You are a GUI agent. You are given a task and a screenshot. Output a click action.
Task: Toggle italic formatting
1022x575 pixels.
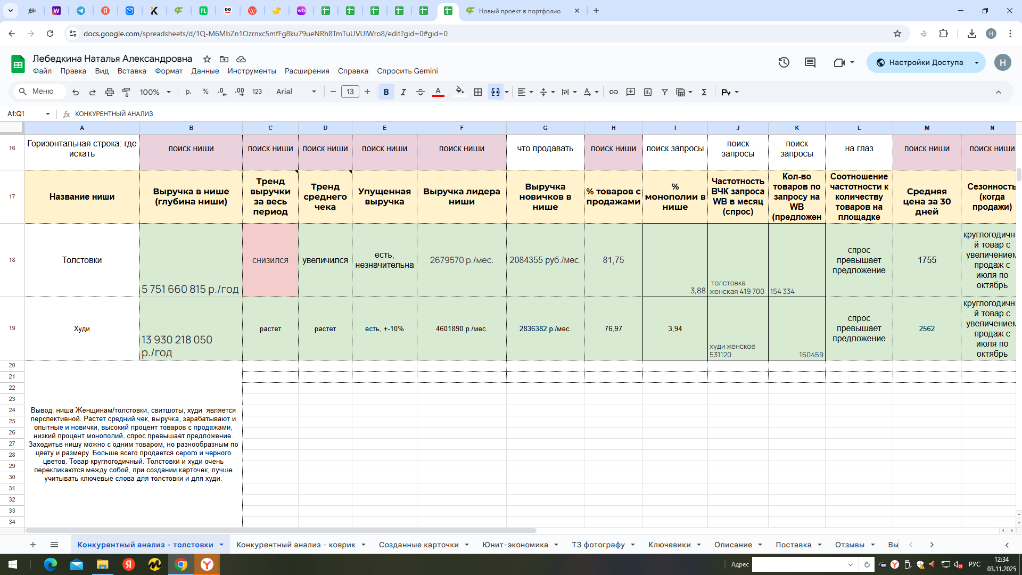point(403,92)
